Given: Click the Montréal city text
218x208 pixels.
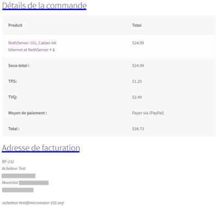Looking at the screenshot, I should pos(10,182).
